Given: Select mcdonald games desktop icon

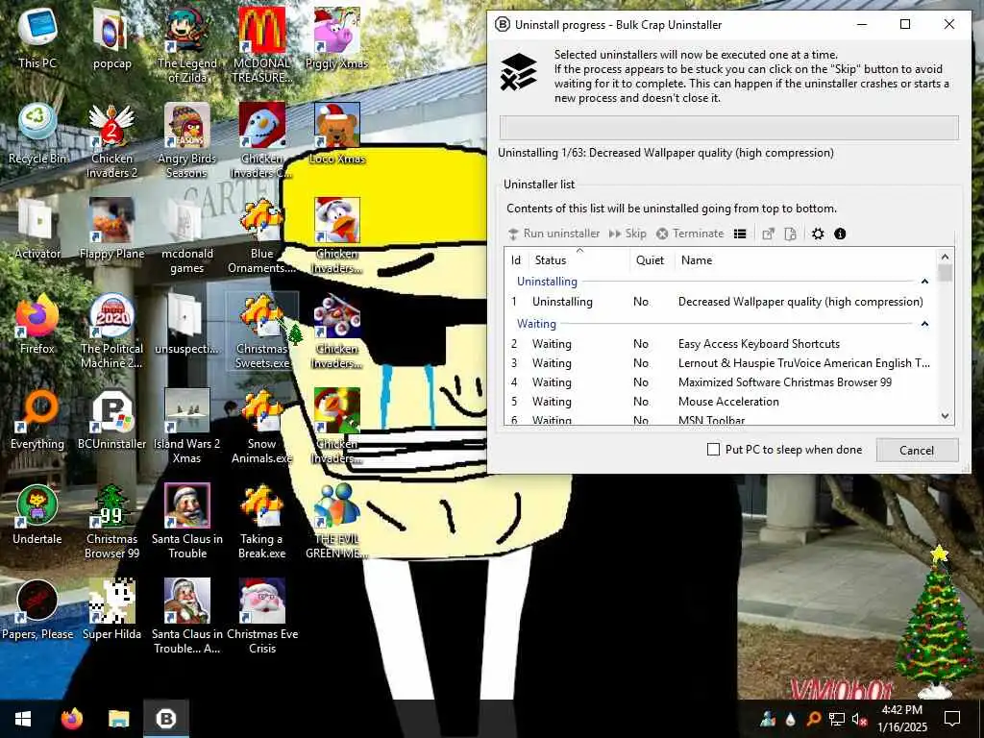Looking at the screenshot, I should tap(187, 236).
